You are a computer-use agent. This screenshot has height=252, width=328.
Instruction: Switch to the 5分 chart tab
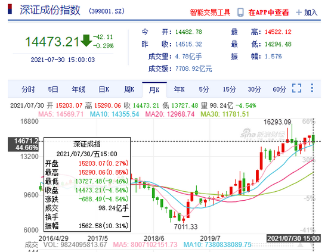point(204,89)
